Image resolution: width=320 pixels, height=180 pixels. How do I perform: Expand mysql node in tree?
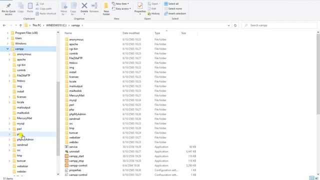[x=9, y=123]
